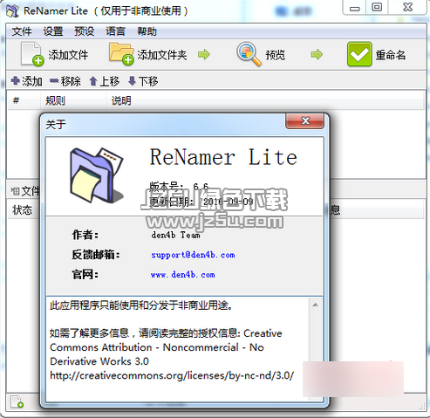Click the Preview (预览) magnifier icon
The image size is (430, 418).
tap(249, 54)
